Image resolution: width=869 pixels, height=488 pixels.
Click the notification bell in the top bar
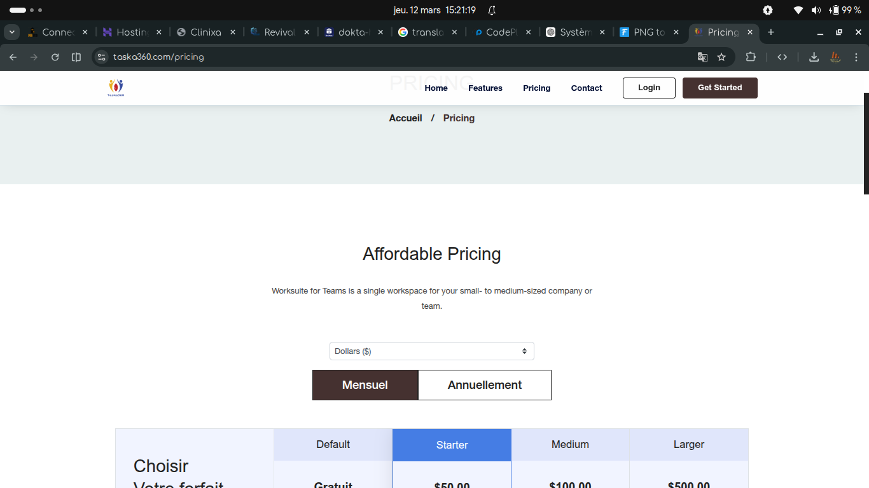(492, 10)
